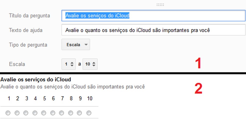The width and height of the screenshot is (246, 122).
Task: Choose rating 3 on the scale
Action: [x=26, y=113]
